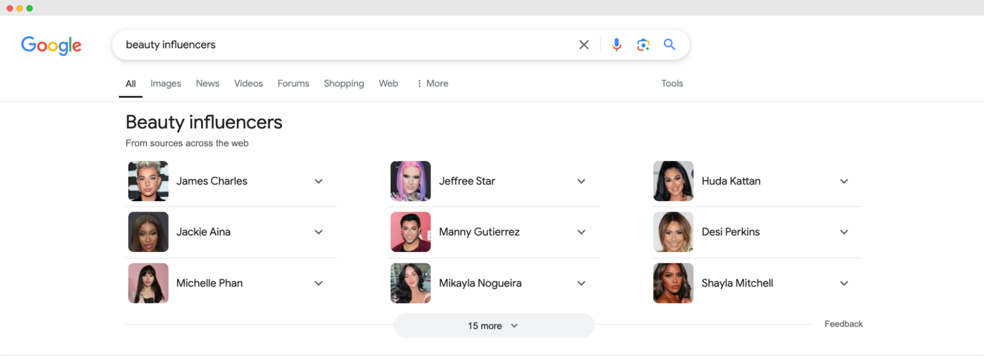Click Michelle Phan thumbnail photo
Viewport: 984px width, 356px height.
[x=148, y=283]
